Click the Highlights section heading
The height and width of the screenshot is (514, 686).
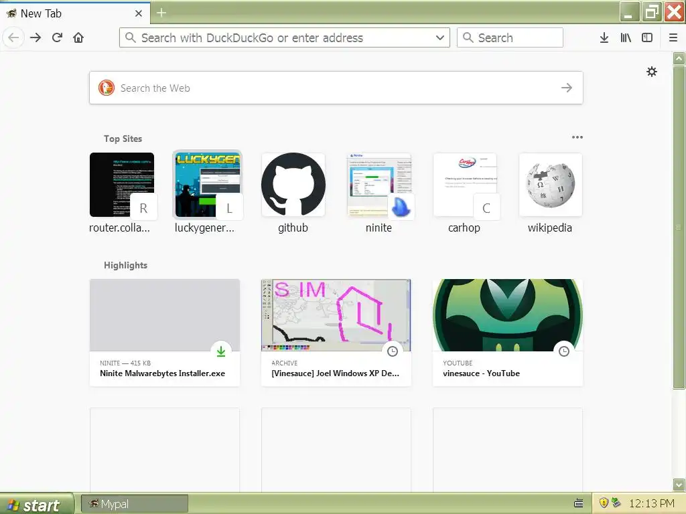pyautogui.click(x=125, y=265)
